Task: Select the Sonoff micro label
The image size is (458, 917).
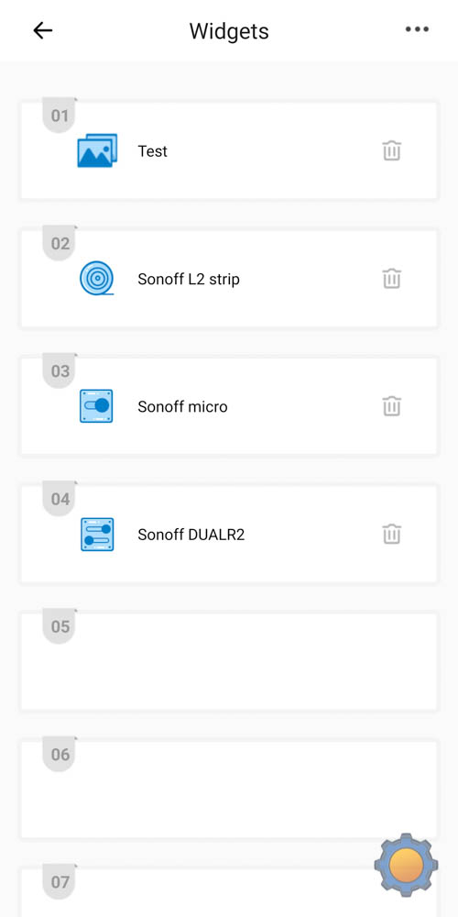Action: click(183, 406)
